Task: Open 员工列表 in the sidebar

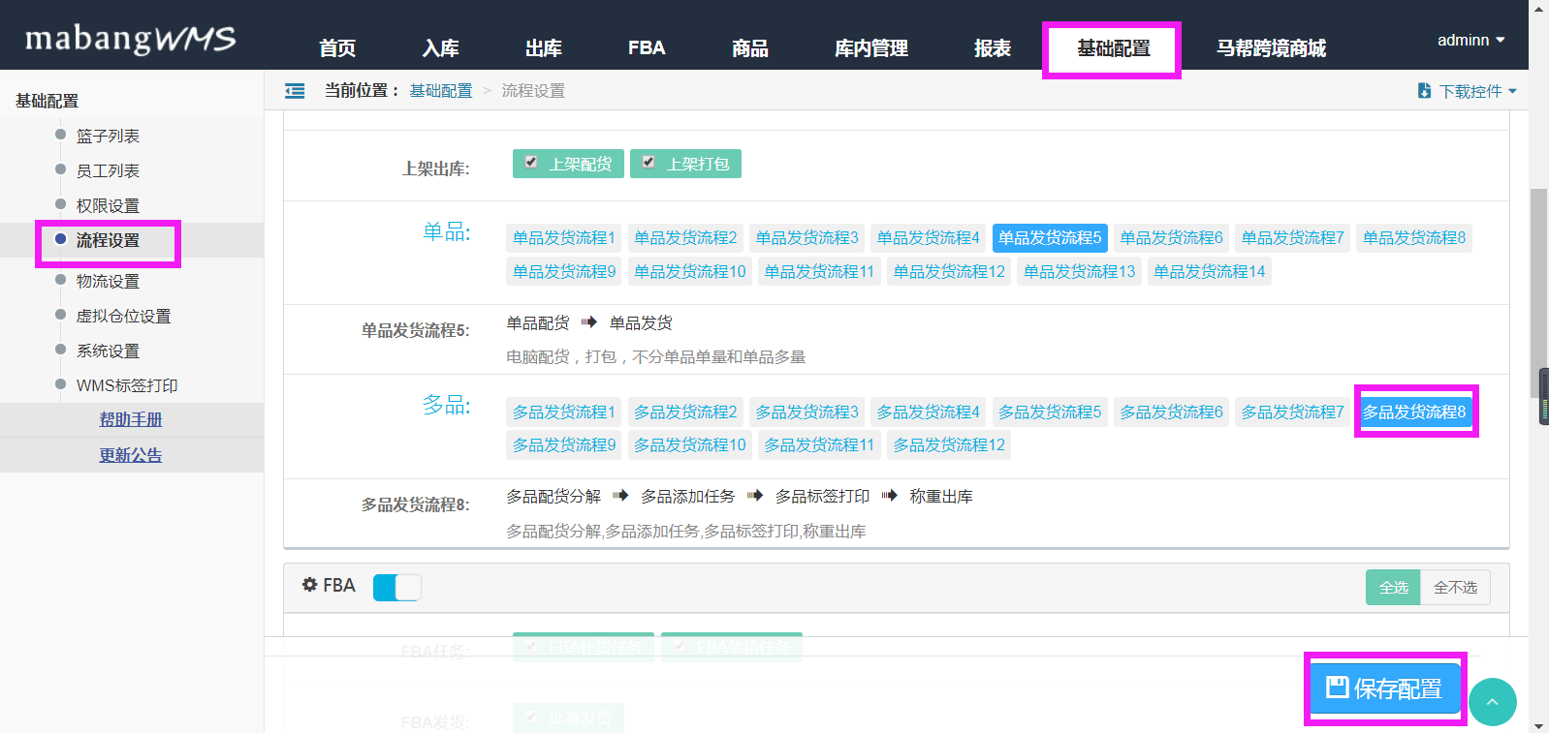Action: [108, 171]
